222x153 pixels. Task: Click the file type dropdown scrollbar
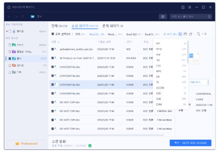click(188, 52)
